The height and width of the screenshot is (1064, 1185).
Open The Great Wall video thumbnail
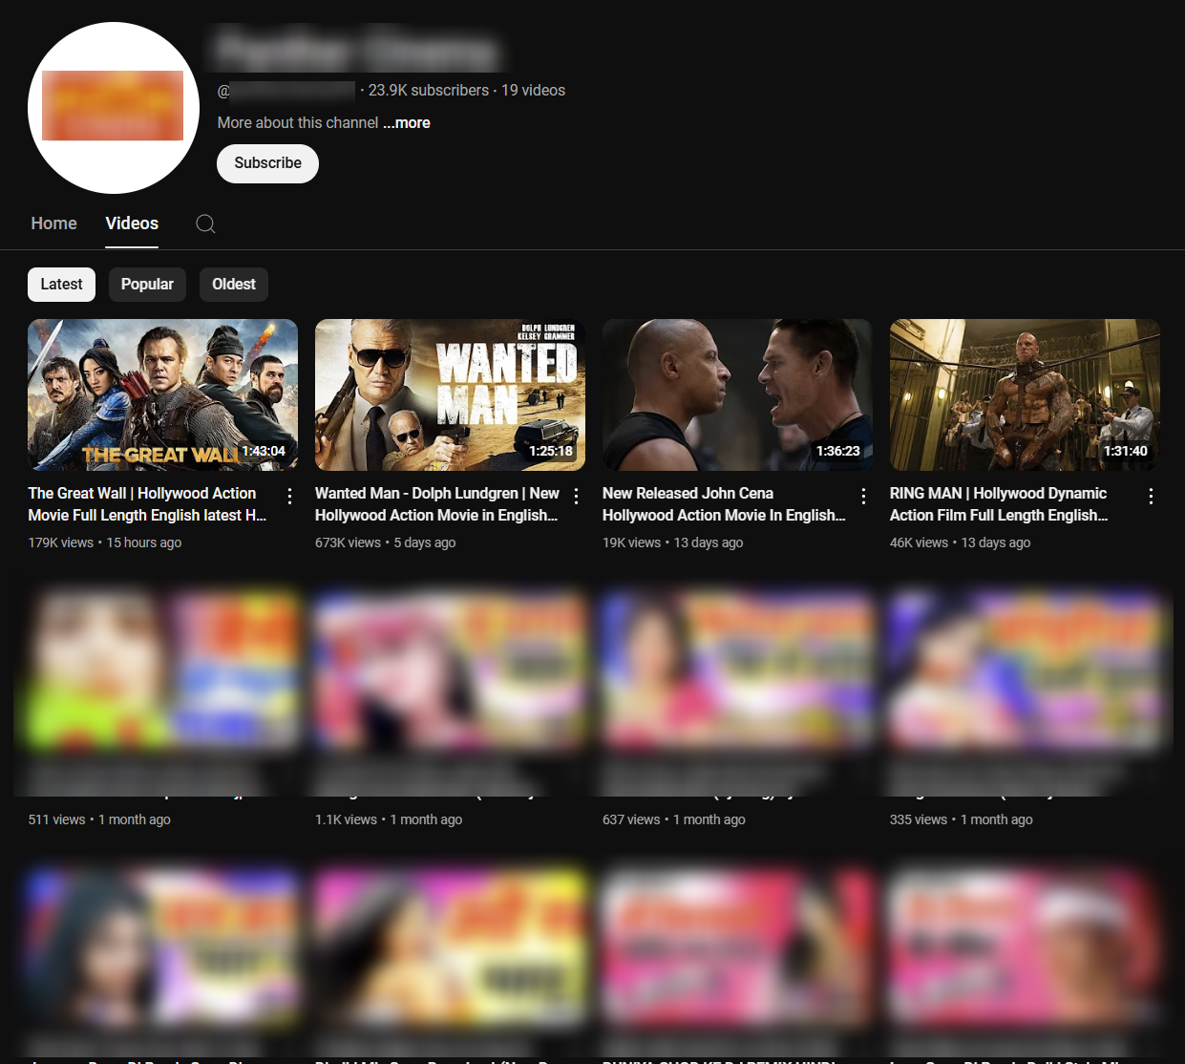162,394
